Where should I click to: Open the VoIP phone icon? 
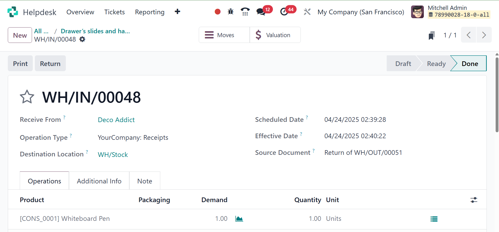[x=245, y=12]
